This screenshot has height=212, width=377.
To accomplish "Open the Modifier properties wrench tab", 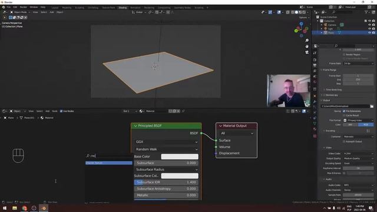I will tap(315, 102).
